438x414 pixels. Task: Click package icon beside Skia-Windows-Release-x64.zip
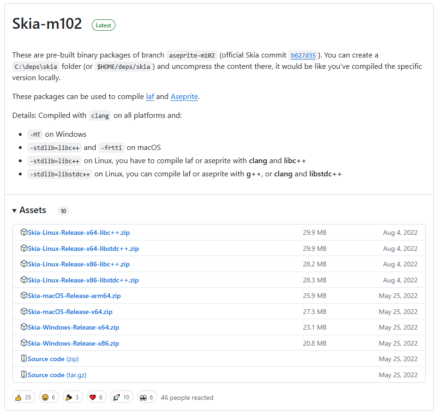(x=24, y=327)
